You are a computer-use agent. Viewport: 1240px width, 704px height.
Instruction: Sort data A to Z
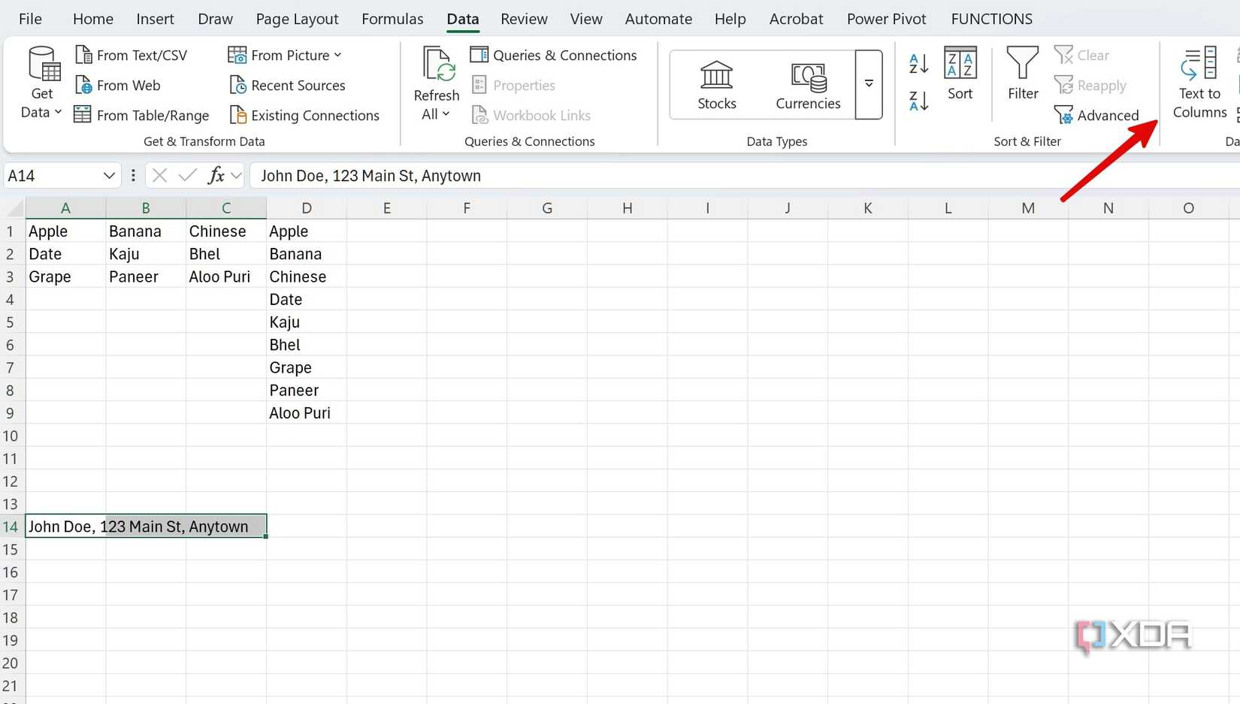[x=917, y=64]
